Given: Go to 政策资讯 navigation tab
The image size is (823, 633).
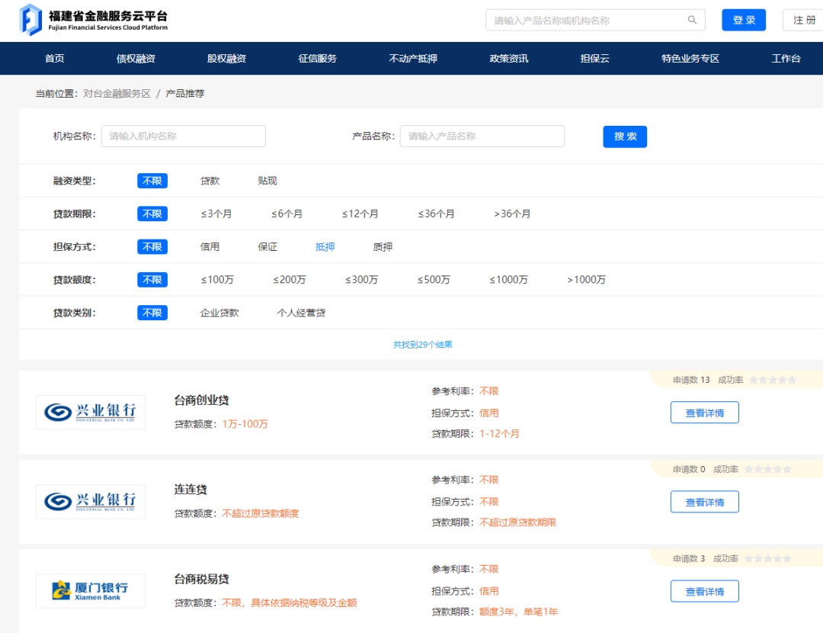Looking at the screenshot, I should click(508, 59).
